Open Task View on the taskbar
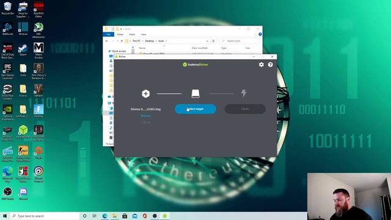Image resolution: width=391 pixels, height=220 pixels. (95, 216)
